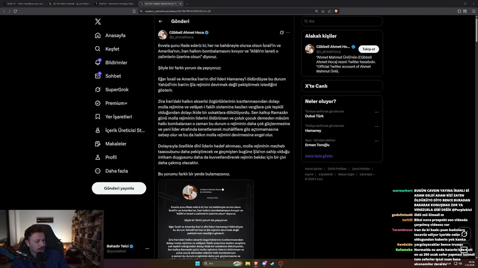Click the @c_ahmethoca handle in the post
This screenshot has height=268, width=478.
181,37
